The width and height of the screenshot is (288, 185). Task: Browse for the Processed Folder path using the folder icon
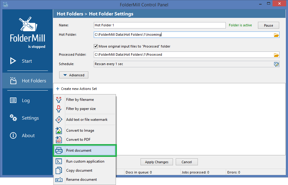pyautogui.click(x=276, y=55)
